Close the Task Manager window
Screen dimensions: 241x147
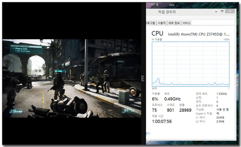tap(230, 11)
